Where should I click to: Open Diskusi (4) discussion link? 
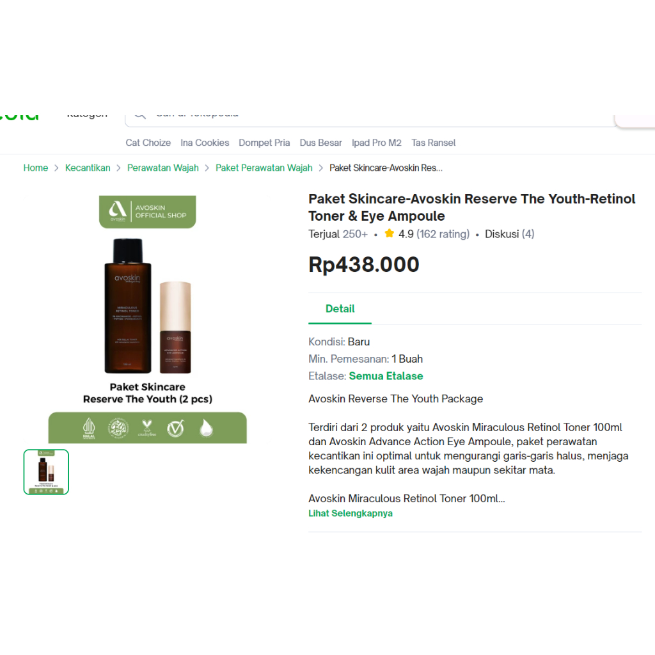coord(509,233)
